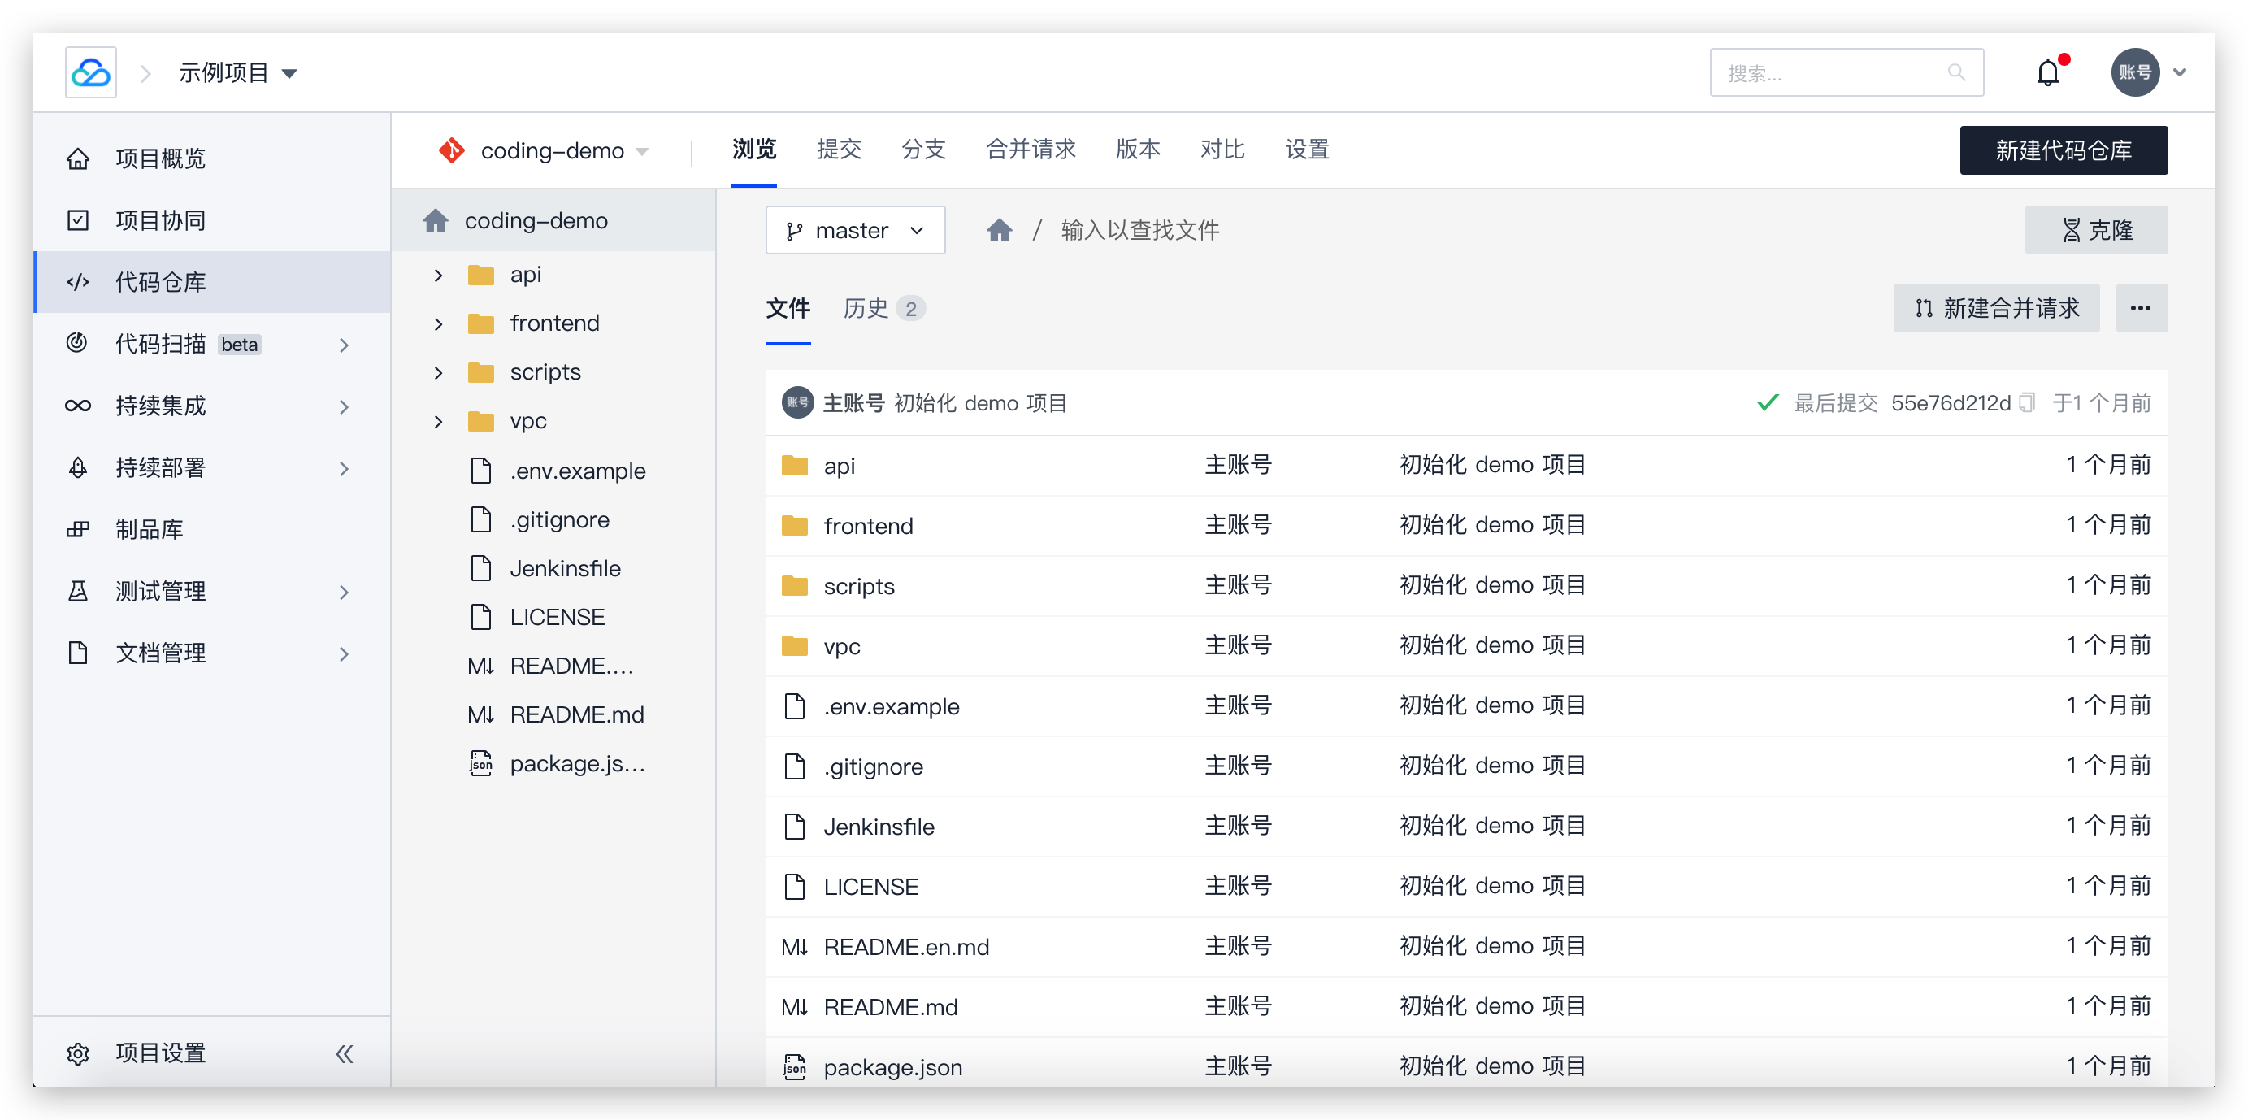Open the artifact repository (制品库) sidebar item
Screen dimensions: 2248x1120
click(150, 529)
